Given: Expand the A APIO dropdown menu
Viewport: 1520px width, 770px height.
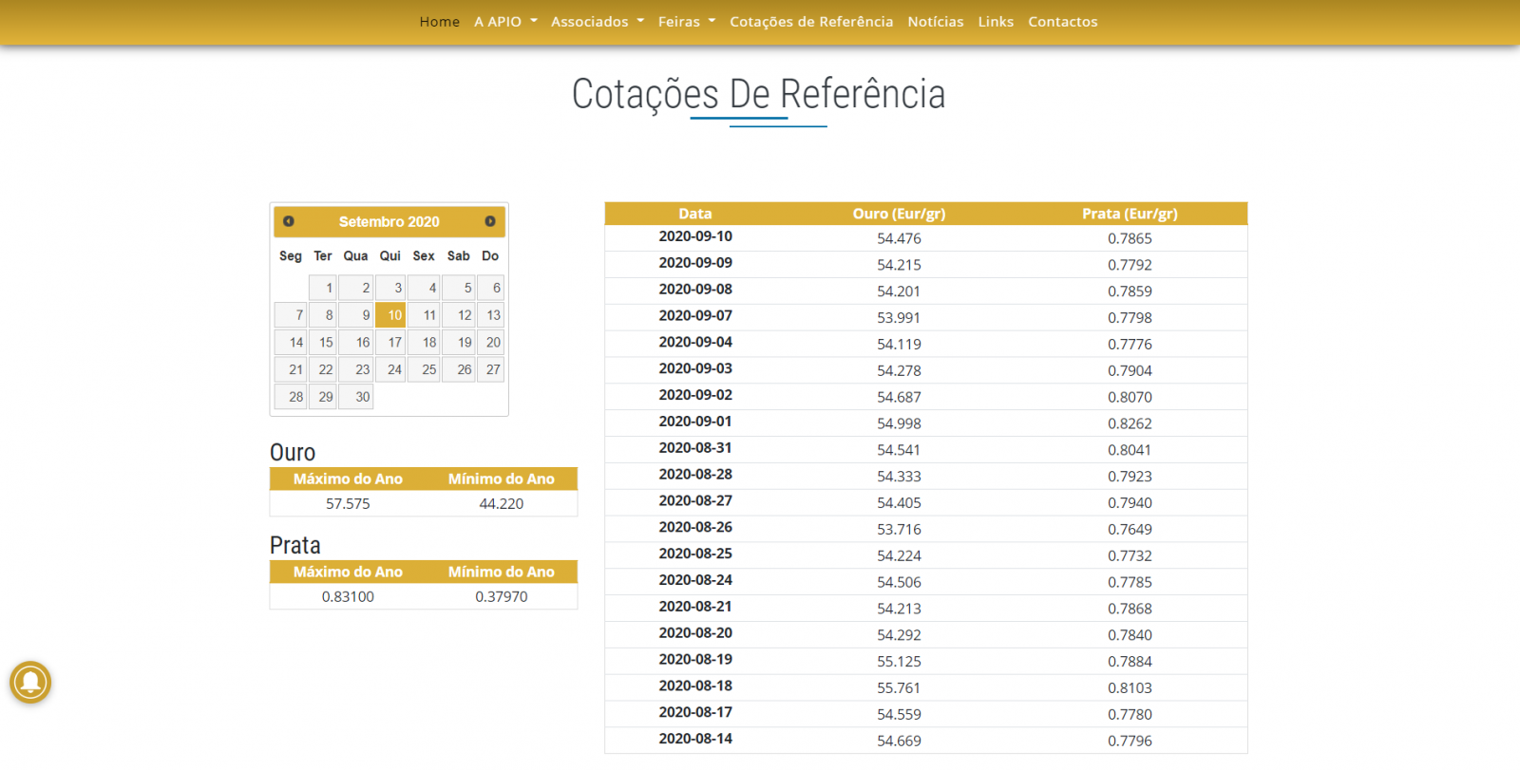Looking at the screenshot, I should click(505, 22).
